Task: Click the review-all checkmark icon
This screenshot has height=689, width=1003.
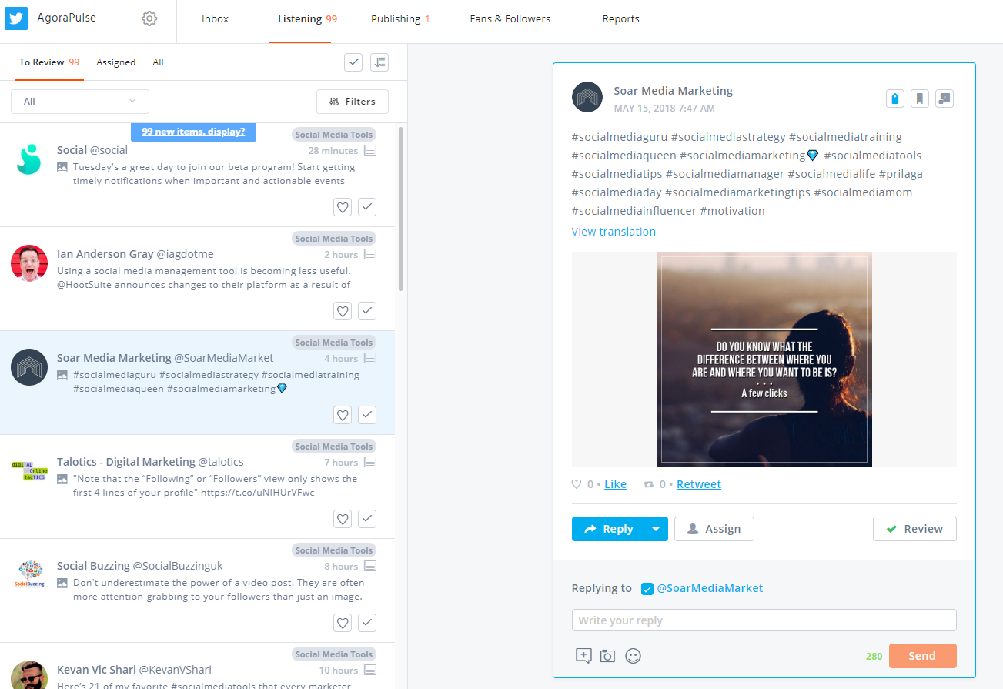Action: click(353, 62)
